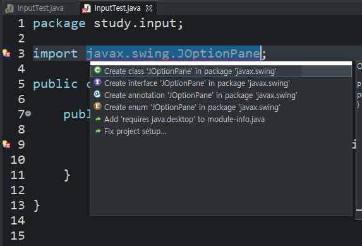The width and height of the screenshot is (362, 246).
Task: Click the closing brace on line 13
Action: click(37, 206)
